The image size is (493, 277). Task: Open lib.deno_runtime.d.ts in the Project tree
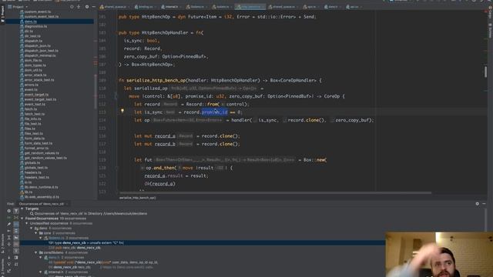click(x=41, y=187)
